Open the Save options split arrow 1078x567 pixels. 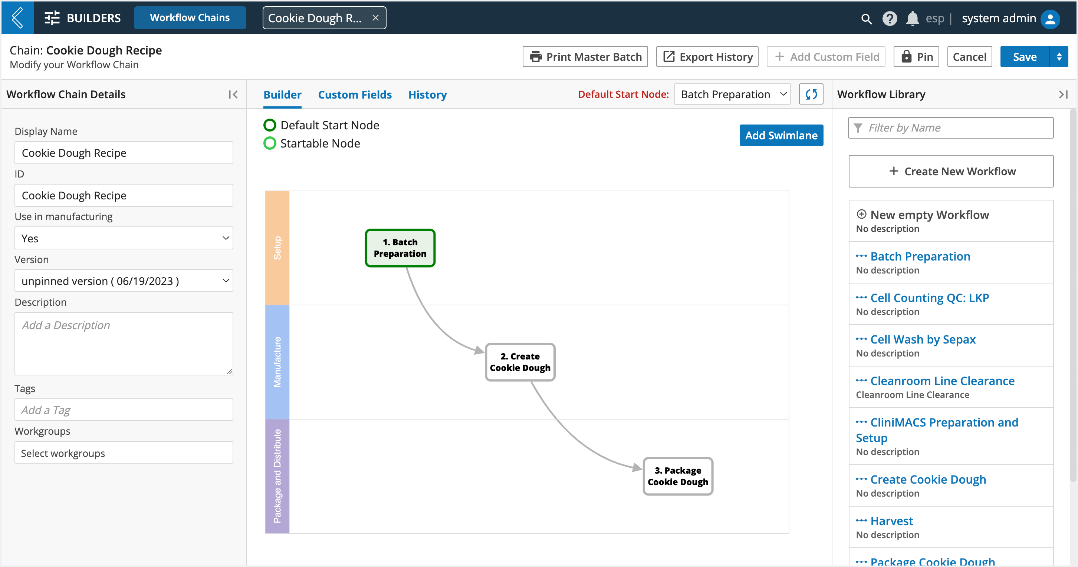point(1059,56)
